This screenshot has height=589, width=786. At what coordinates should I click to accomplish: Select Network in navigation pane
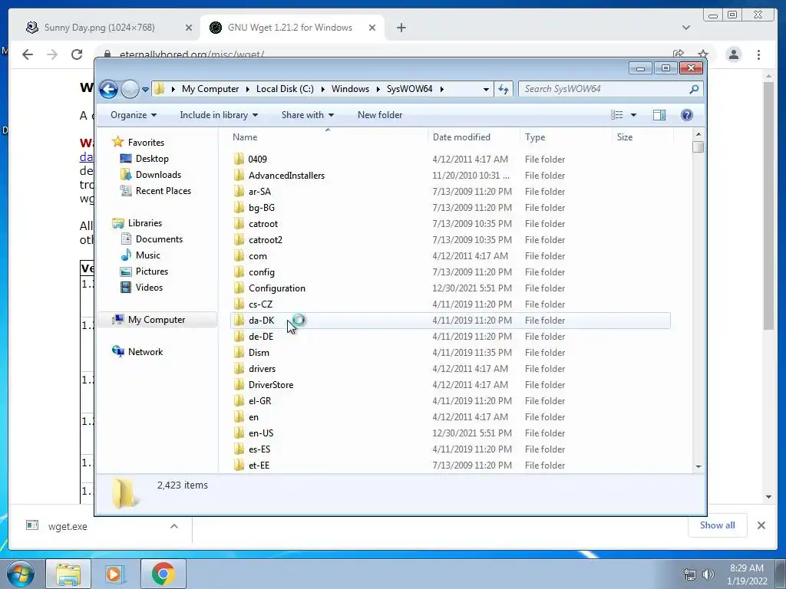pyautogui.click(x=145, y=351)
